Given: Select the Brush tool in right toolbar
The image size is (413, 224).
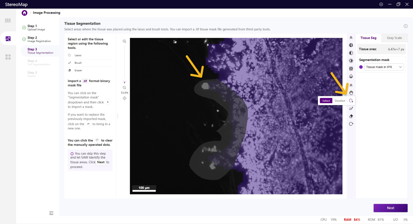Looking at the screenshot, I should [x=351, y=108].
